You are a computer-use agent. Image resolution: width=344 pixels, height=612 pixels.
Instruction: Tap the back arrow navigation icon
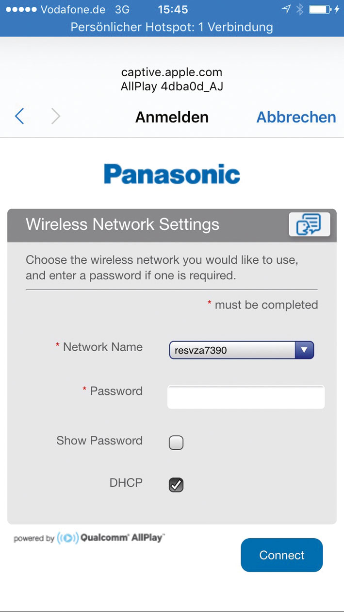pyautogui.click(x=19, y=117)
